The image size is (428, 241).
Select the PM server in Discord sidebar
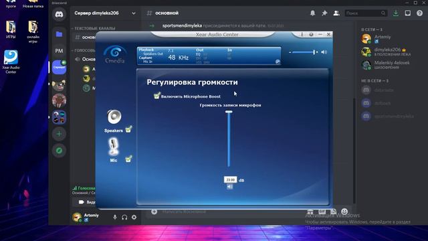point(59,51)
